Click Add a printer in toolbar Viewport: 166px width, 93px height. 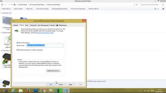pyautogui.click(x=18, y=9)
